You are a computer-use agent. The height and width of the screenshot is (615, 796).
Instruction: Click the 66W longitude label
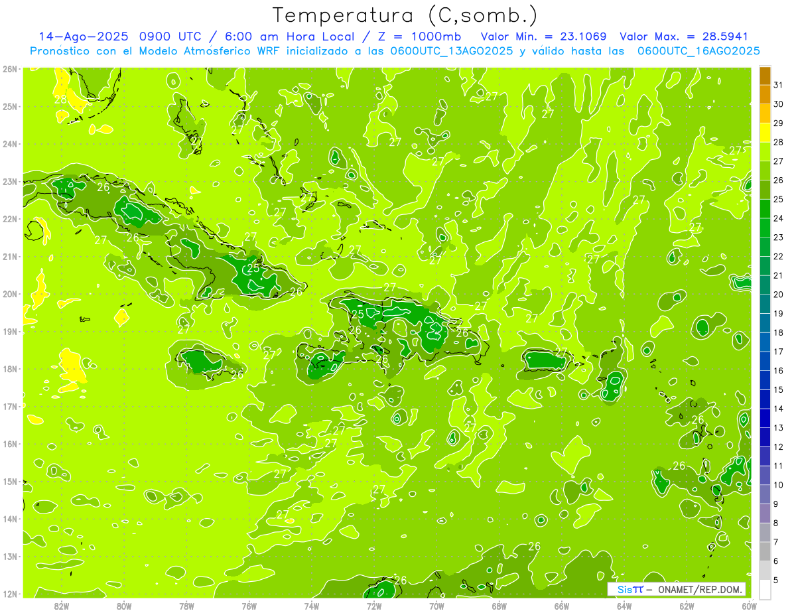(562, 606)
